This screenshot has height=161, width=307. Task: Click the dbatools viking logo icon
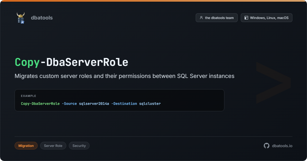[x=21, y=18]
